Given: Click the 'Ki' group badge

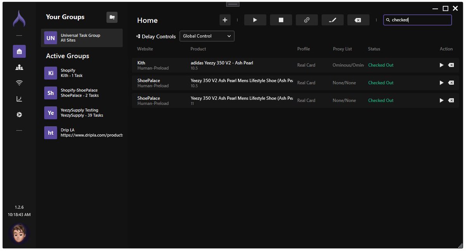Looking at the screenshot, I should 50,73.
